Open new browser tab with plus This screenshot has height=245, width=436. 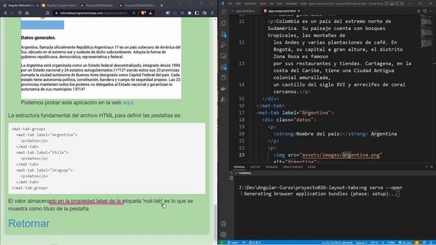click(x=161, y=5)
